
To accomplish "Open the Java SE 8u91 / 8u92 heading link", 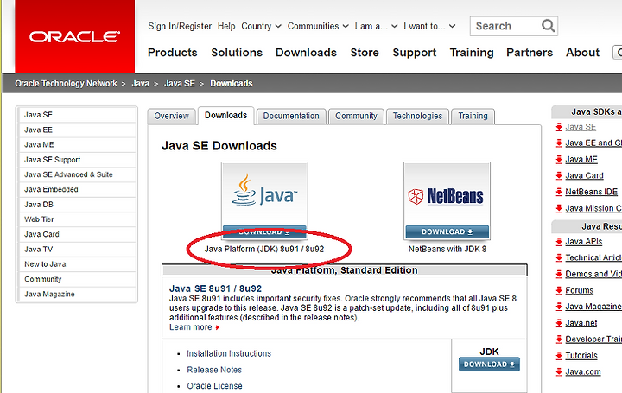I will pyautogui.click(x=215, y=288).
